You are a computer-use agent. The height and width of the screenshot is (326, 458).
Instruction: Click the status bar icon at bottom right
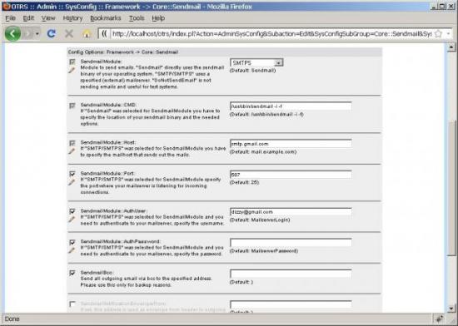coord(440,319)
